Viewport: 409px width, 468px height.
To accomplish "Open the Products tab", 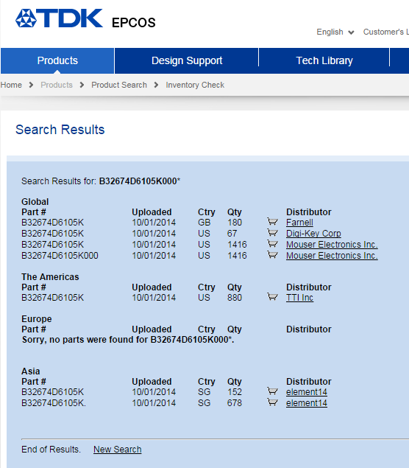I will pos(57,60).
